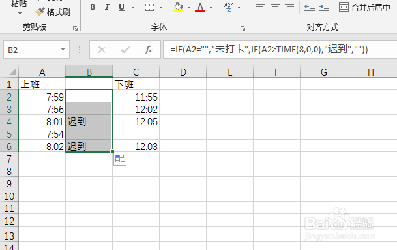Screen dimensions: 397x250
Task: Select column G header
Action: coord(323,72)
